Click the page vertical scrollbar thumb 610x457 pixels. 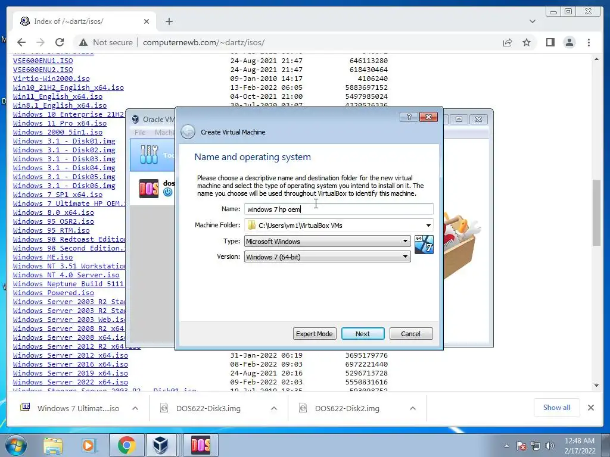coord(597,212)
